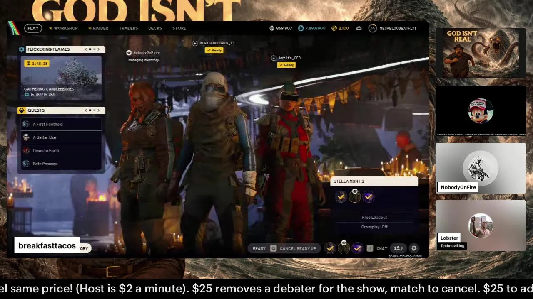
Task: Go to previous Flickering Flames page arrow
Action: (86, 49)
